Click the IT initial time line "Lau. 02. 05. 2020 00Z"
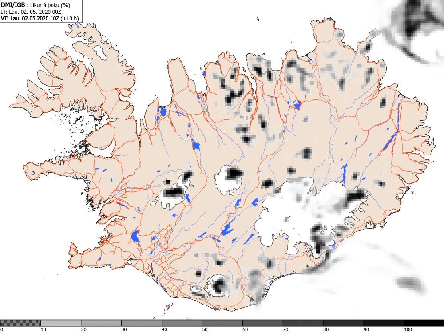The image size is (444, 333). click(x=35, y=12)
